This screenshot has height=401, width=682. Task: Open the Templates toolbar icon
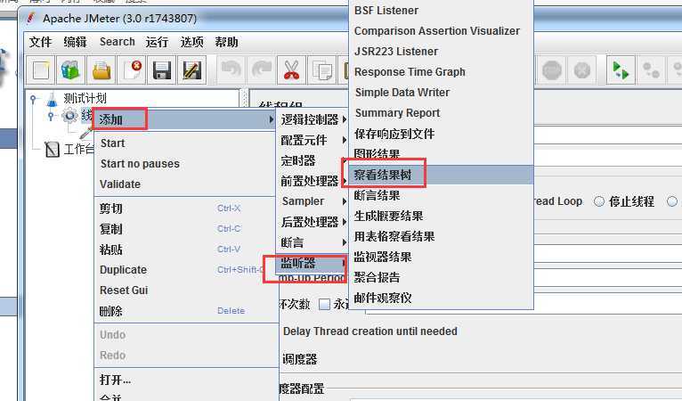pyautogui.click(x=71, y=70)
